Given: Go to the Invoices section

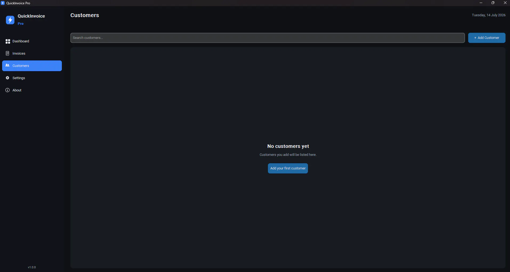Looking at the screenshot, I should pyautogui.click(x=32, y=54).
